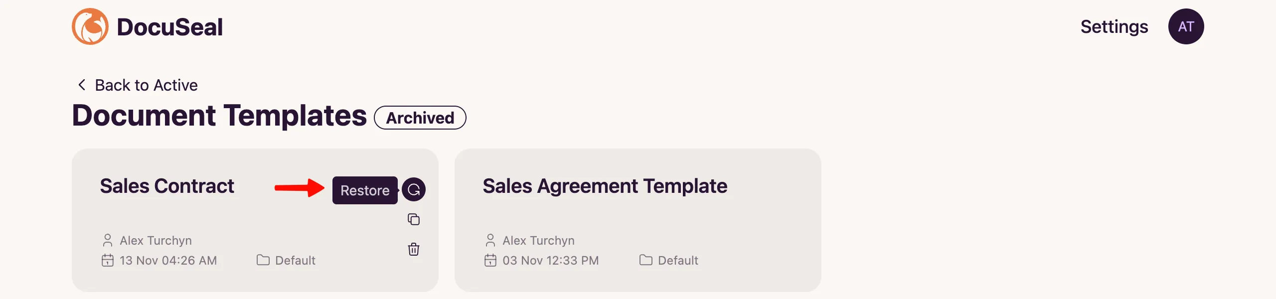Click the calendar icon beside 13 Nov date
1276x299 pixels.
pos(107,260)
